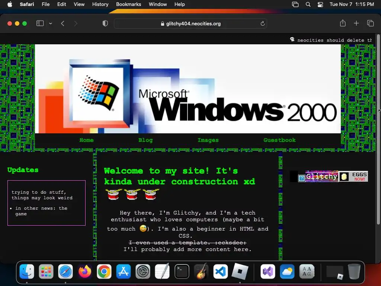Viewport: 381px width, 286px height.
Task: Click the Stage Manager menu bar icon
Action: coord(295,4)
